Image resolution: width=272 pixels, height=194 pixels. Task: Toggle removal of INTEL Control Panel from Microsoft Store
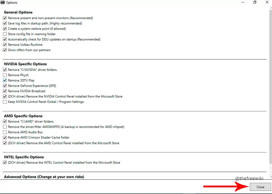click(5, 163)
